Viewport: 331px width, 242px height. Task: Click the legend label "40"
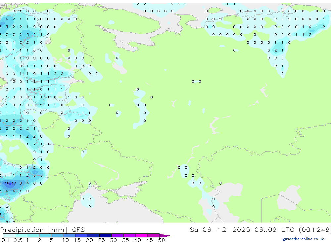pyautogui.click(x=138, y=240)
